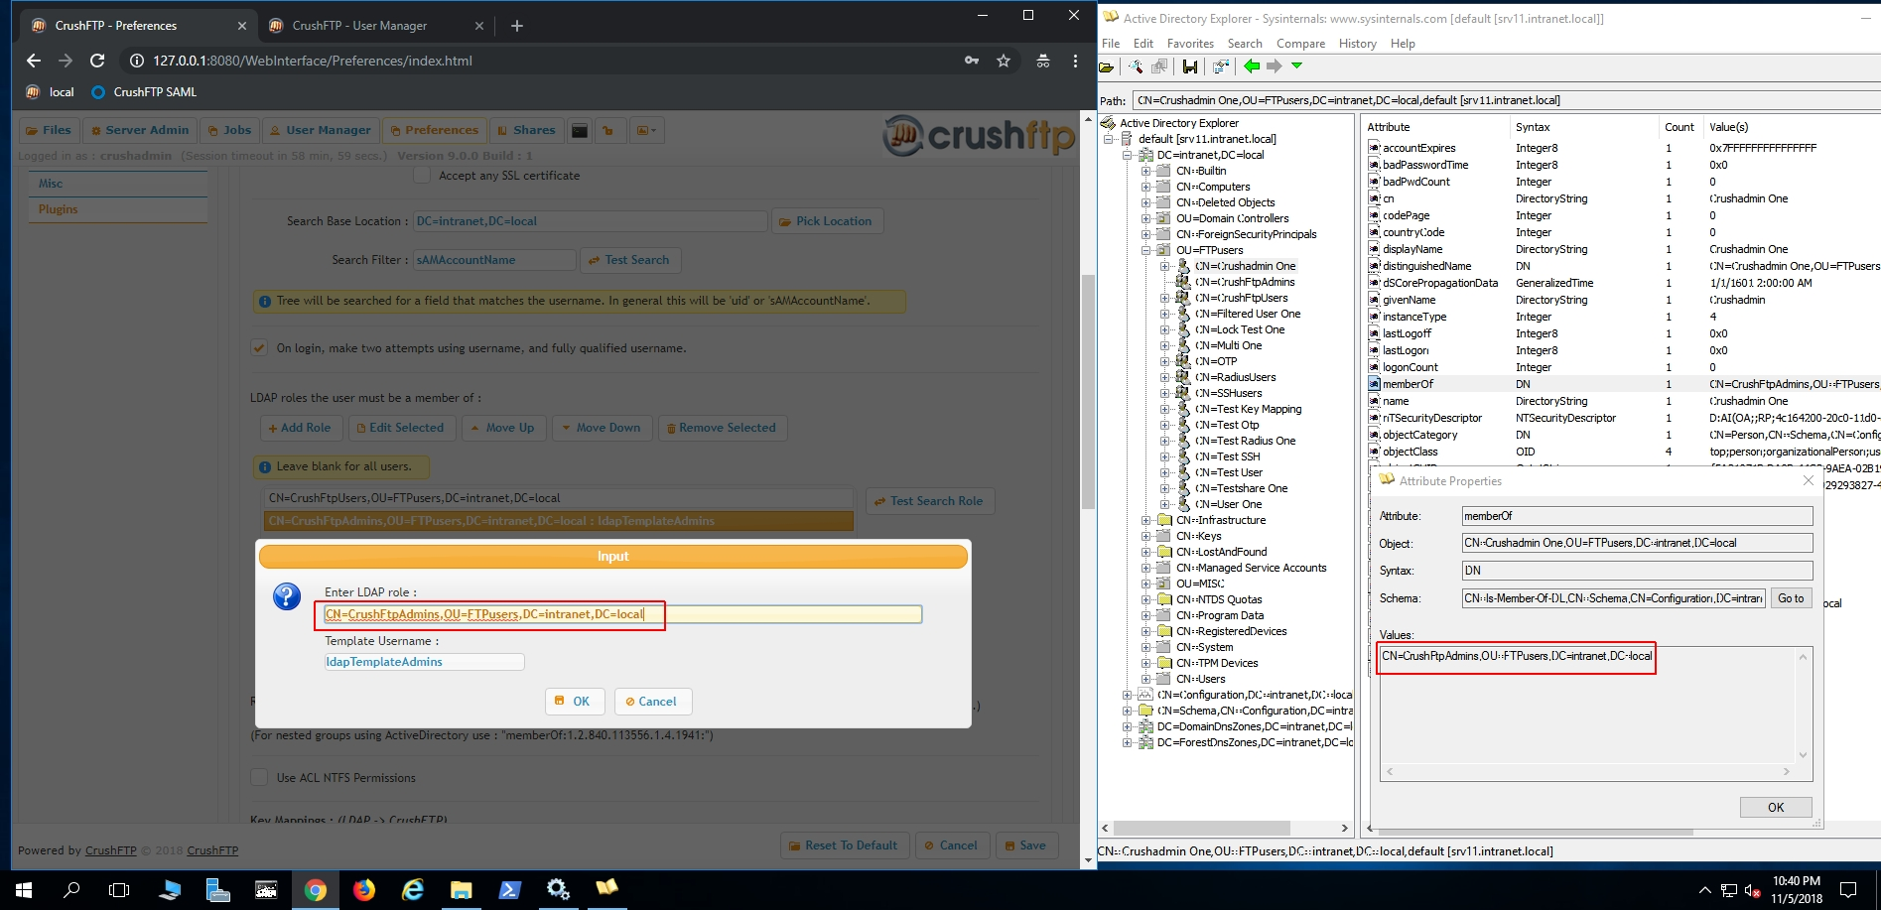Switch to CrushFTP - User Manager browser tab
This screenshot has width=1881, height=910.
click(x=376, y=26)
